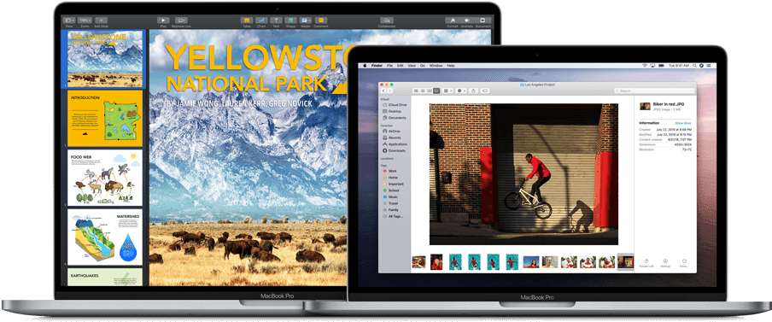Toggle the Format inspector in Keynote

452,20
